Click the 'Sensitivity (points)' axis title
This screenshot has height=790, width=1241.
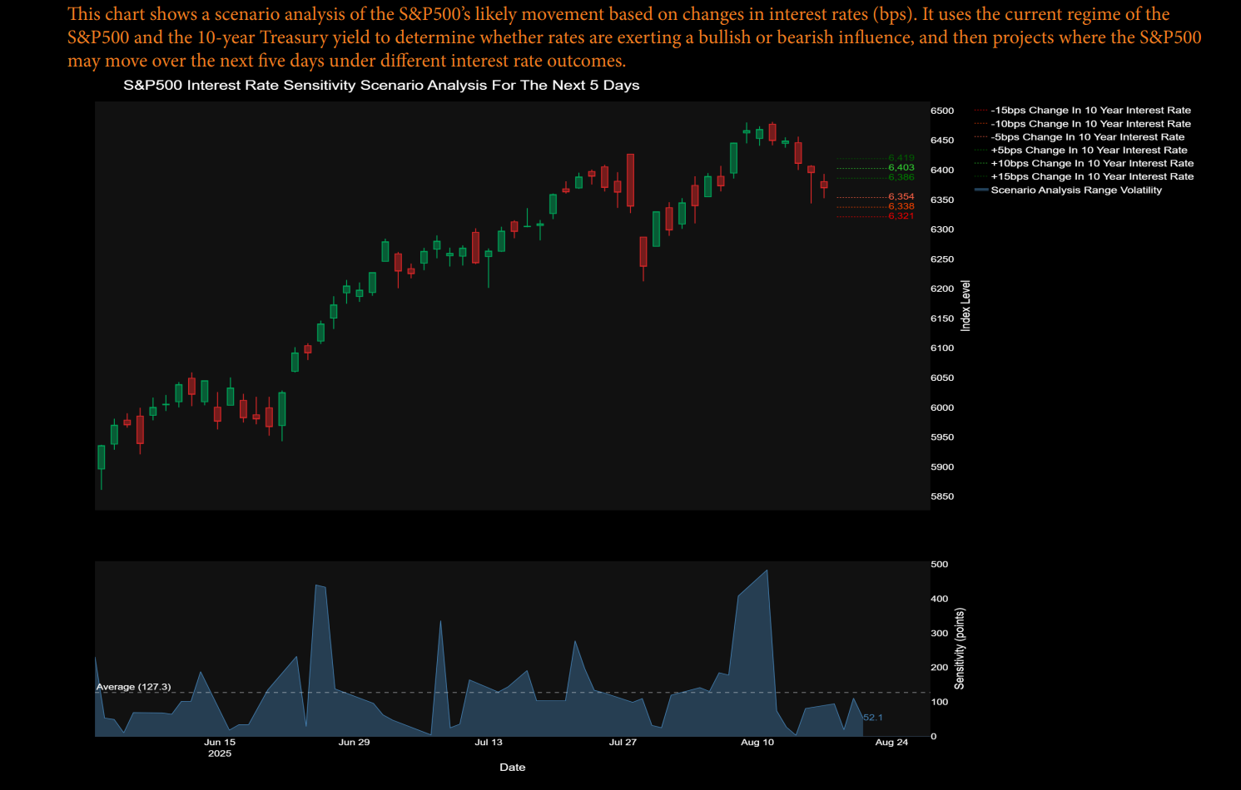point(960,649)
